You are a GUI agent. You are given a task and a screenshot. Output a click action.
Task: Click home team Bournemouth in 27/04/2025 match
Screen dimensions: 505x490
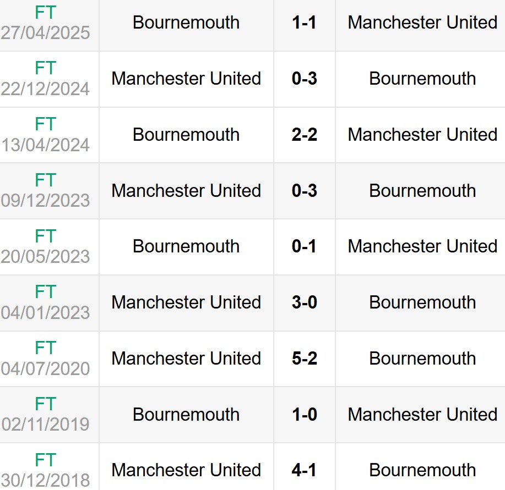coord(186,23)
